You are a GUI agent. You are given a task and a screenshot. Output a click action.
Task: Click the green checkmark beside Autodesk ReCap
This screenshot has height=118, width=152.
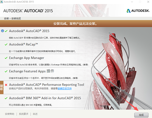[6, 44]
